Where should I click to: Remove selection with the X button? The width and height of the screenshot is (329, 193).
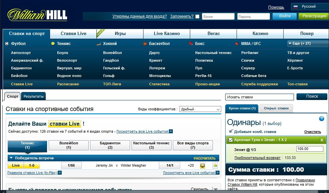(322, 140)
